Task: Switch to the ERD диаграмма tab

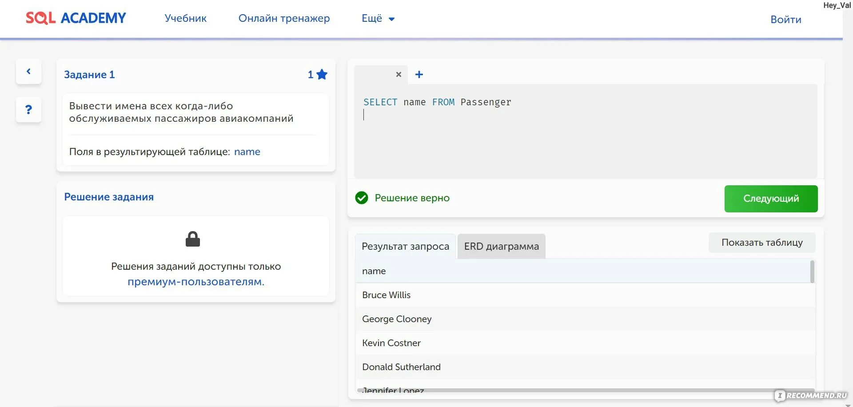Action: coord(501,247)
